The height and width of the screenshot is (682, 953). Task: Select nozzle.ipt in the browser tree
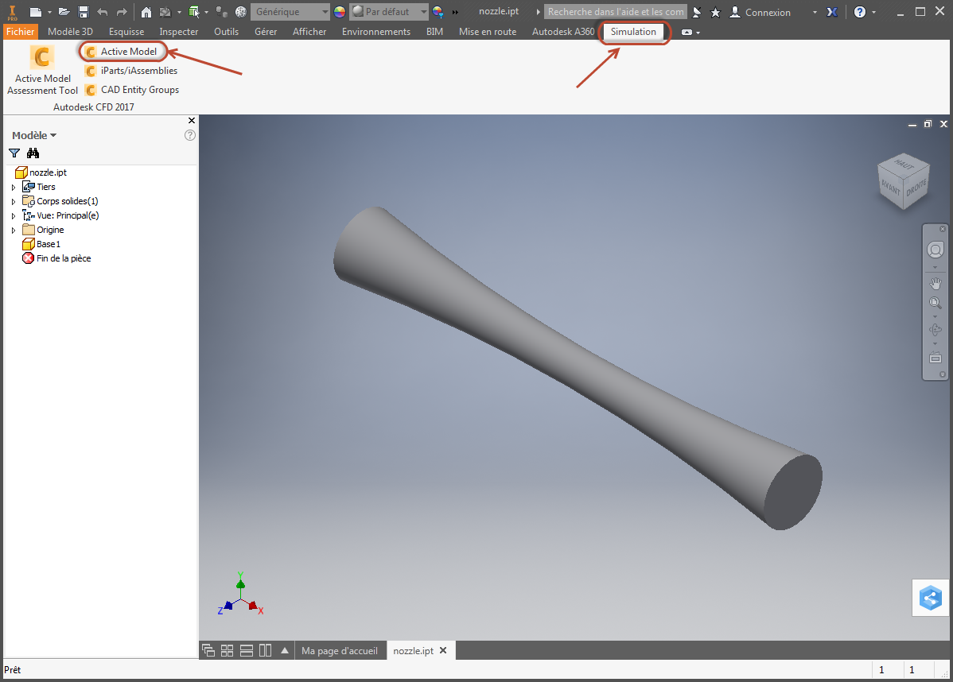(x=41, y=172)
